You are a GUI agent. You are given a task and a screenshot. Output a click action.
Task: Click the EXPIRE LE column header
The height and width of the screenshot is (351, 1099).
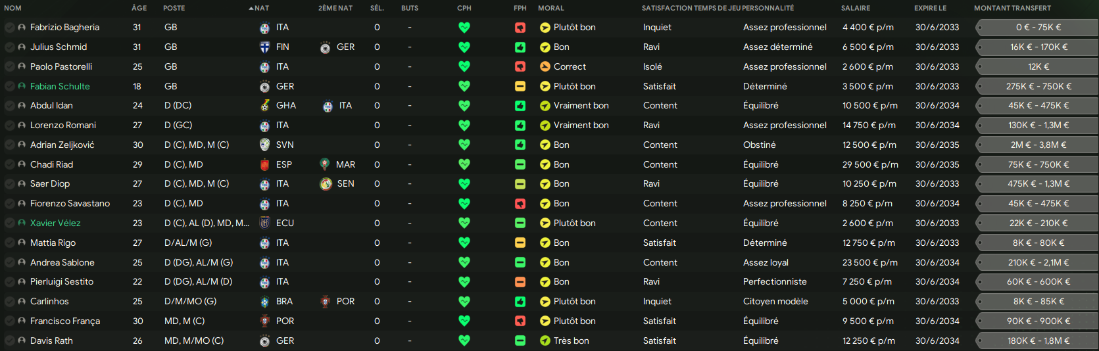coord(930,8)
